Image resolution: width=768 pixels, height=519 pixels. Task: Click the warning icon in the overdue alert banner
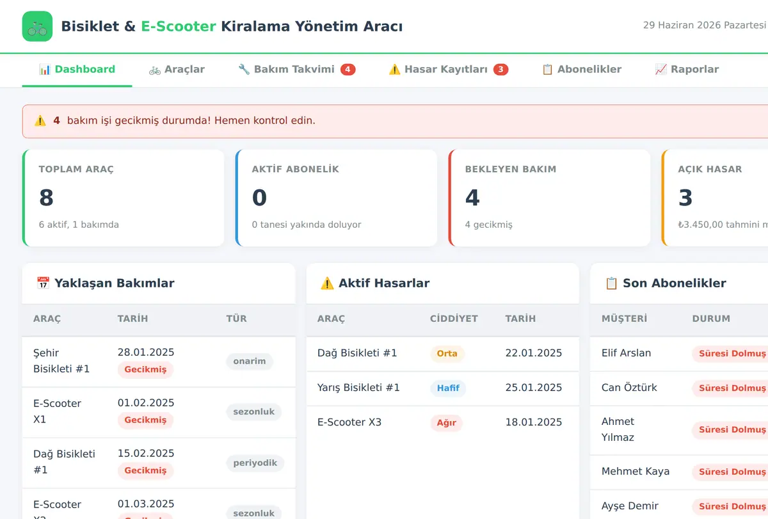point(40,120)
